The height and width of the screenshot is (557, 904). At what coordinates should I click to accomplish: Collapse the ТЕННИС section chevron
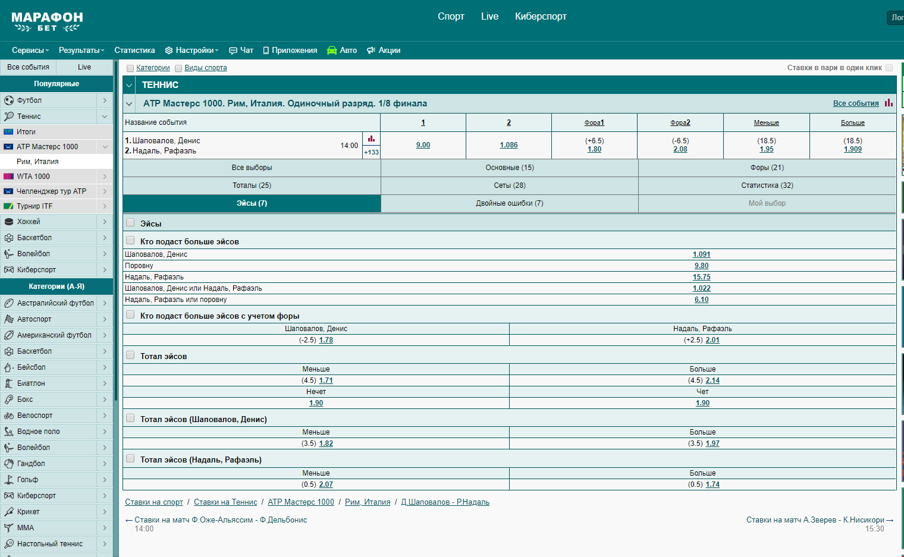[129, 85]
